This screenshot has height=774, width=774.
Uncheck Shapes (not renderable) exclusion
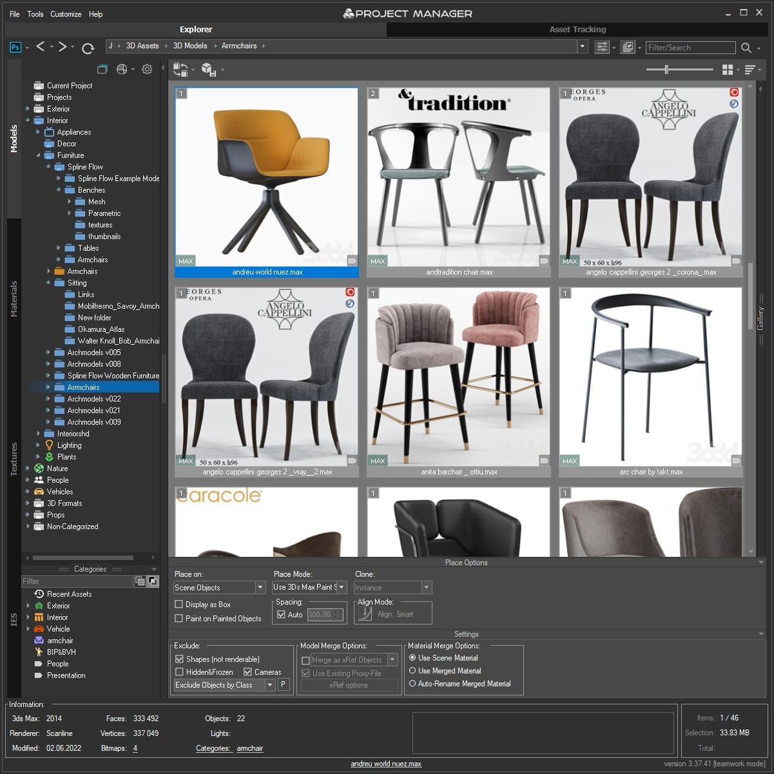179,659
